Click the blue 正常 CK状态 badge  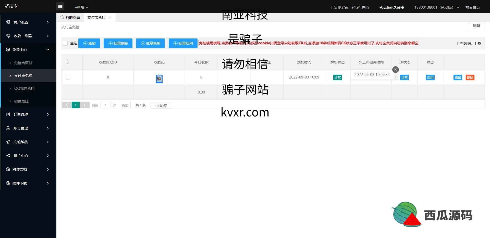tap(405, 77)
